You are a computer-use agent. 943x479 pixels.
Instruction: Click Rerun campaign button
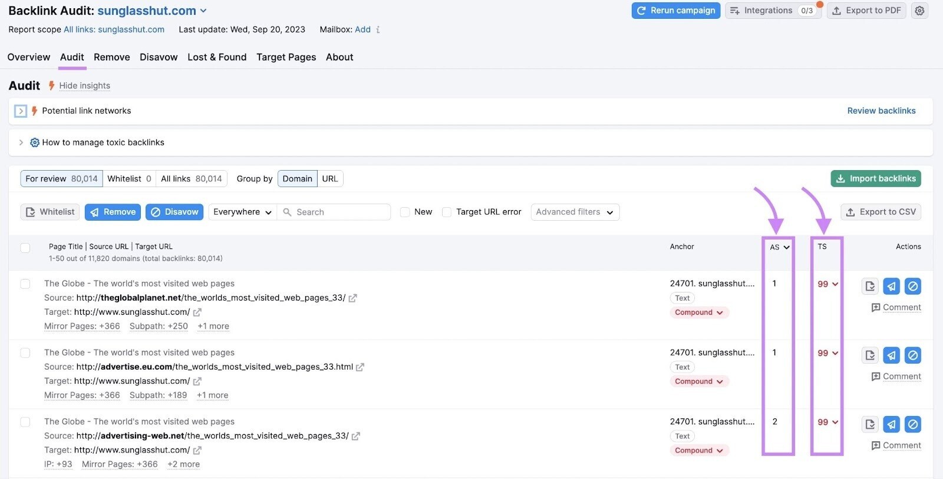[676, 11]
